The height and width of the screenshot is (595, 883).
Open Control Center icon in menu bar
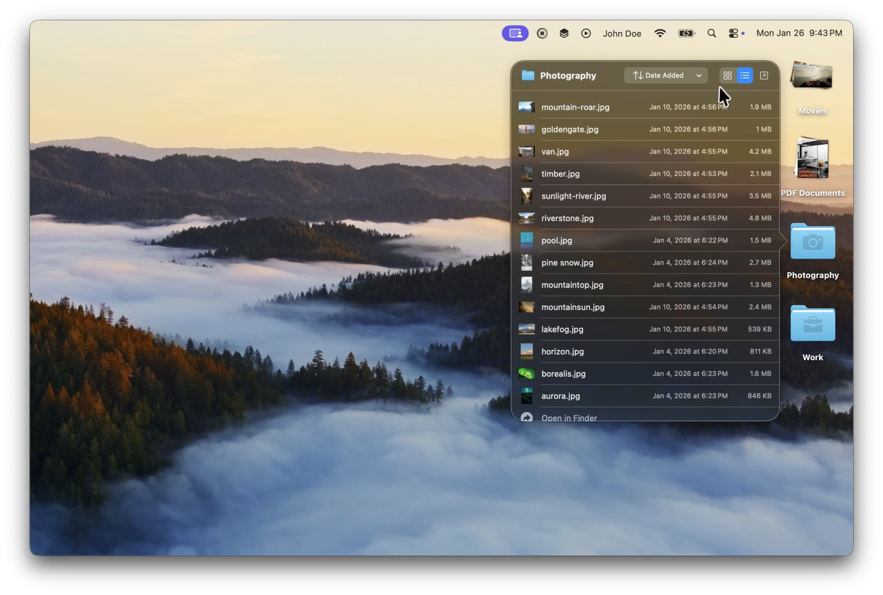coord(734,33)
